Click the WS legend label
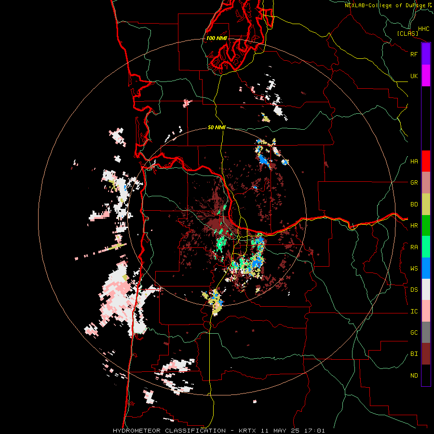 (x=414, y=269)
